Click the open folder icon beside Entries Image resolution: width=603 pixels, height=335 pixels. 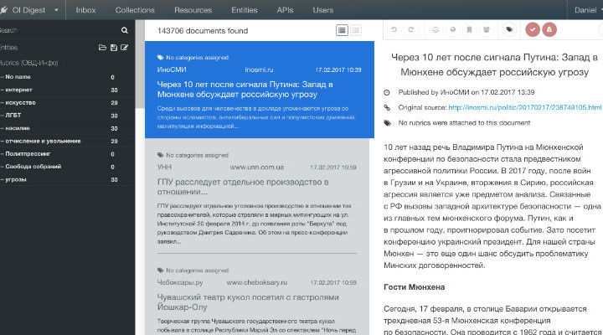click(102, 48)
